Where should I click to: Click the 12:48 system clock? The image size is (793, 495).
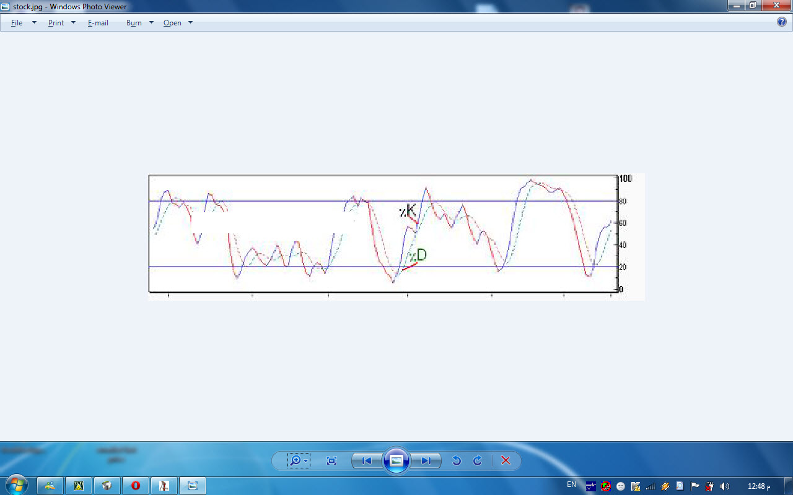tap(759, 486)
